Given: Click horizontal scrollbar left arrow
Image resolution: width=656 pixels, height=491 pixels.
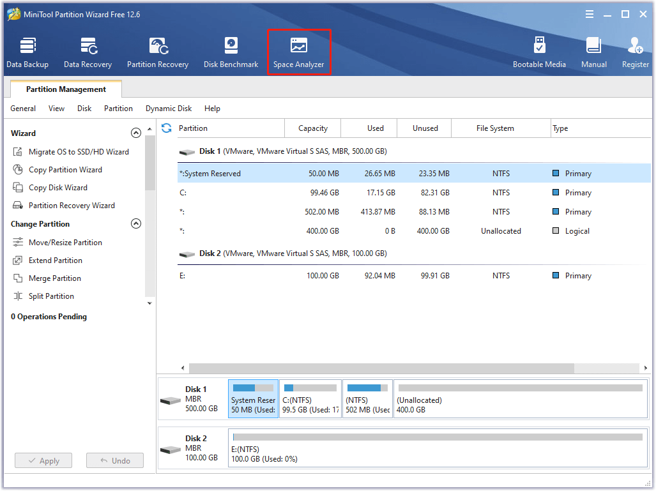Looking at the screenshot, I should point(183,368).
